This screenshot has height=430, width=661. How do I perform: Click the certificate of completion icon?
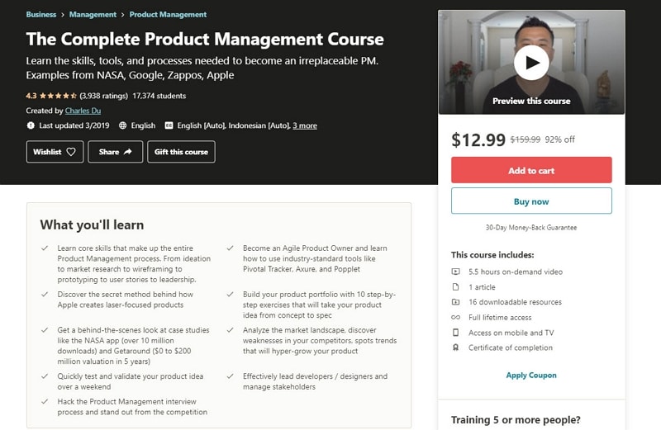point(455,348)
